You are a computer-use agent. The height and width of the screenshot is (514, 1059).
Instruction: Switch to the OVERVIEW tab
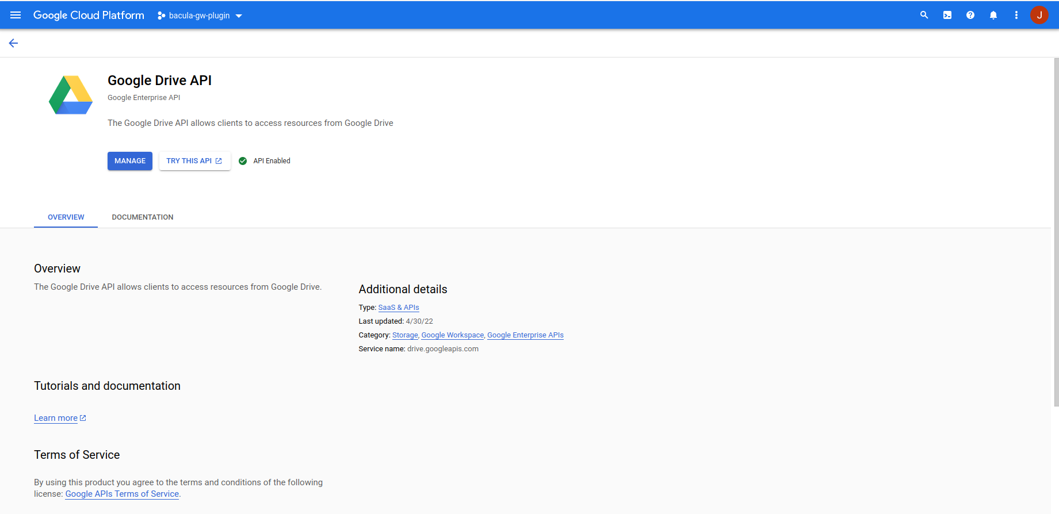click(x=66, y=217)
